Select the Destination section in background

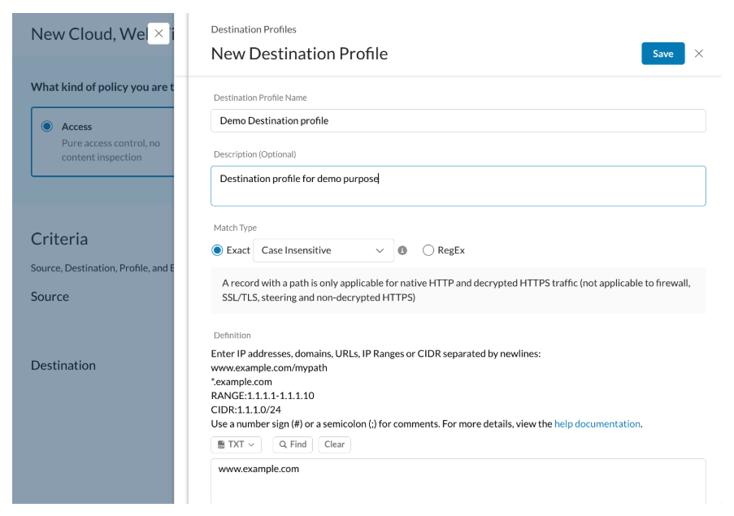point(63,366)
